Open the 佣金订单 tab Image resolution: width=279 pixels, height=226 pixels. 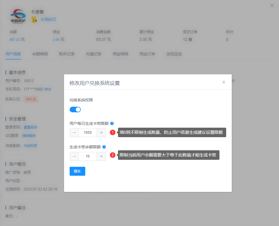pyautogui.click(x=147, y=54)
